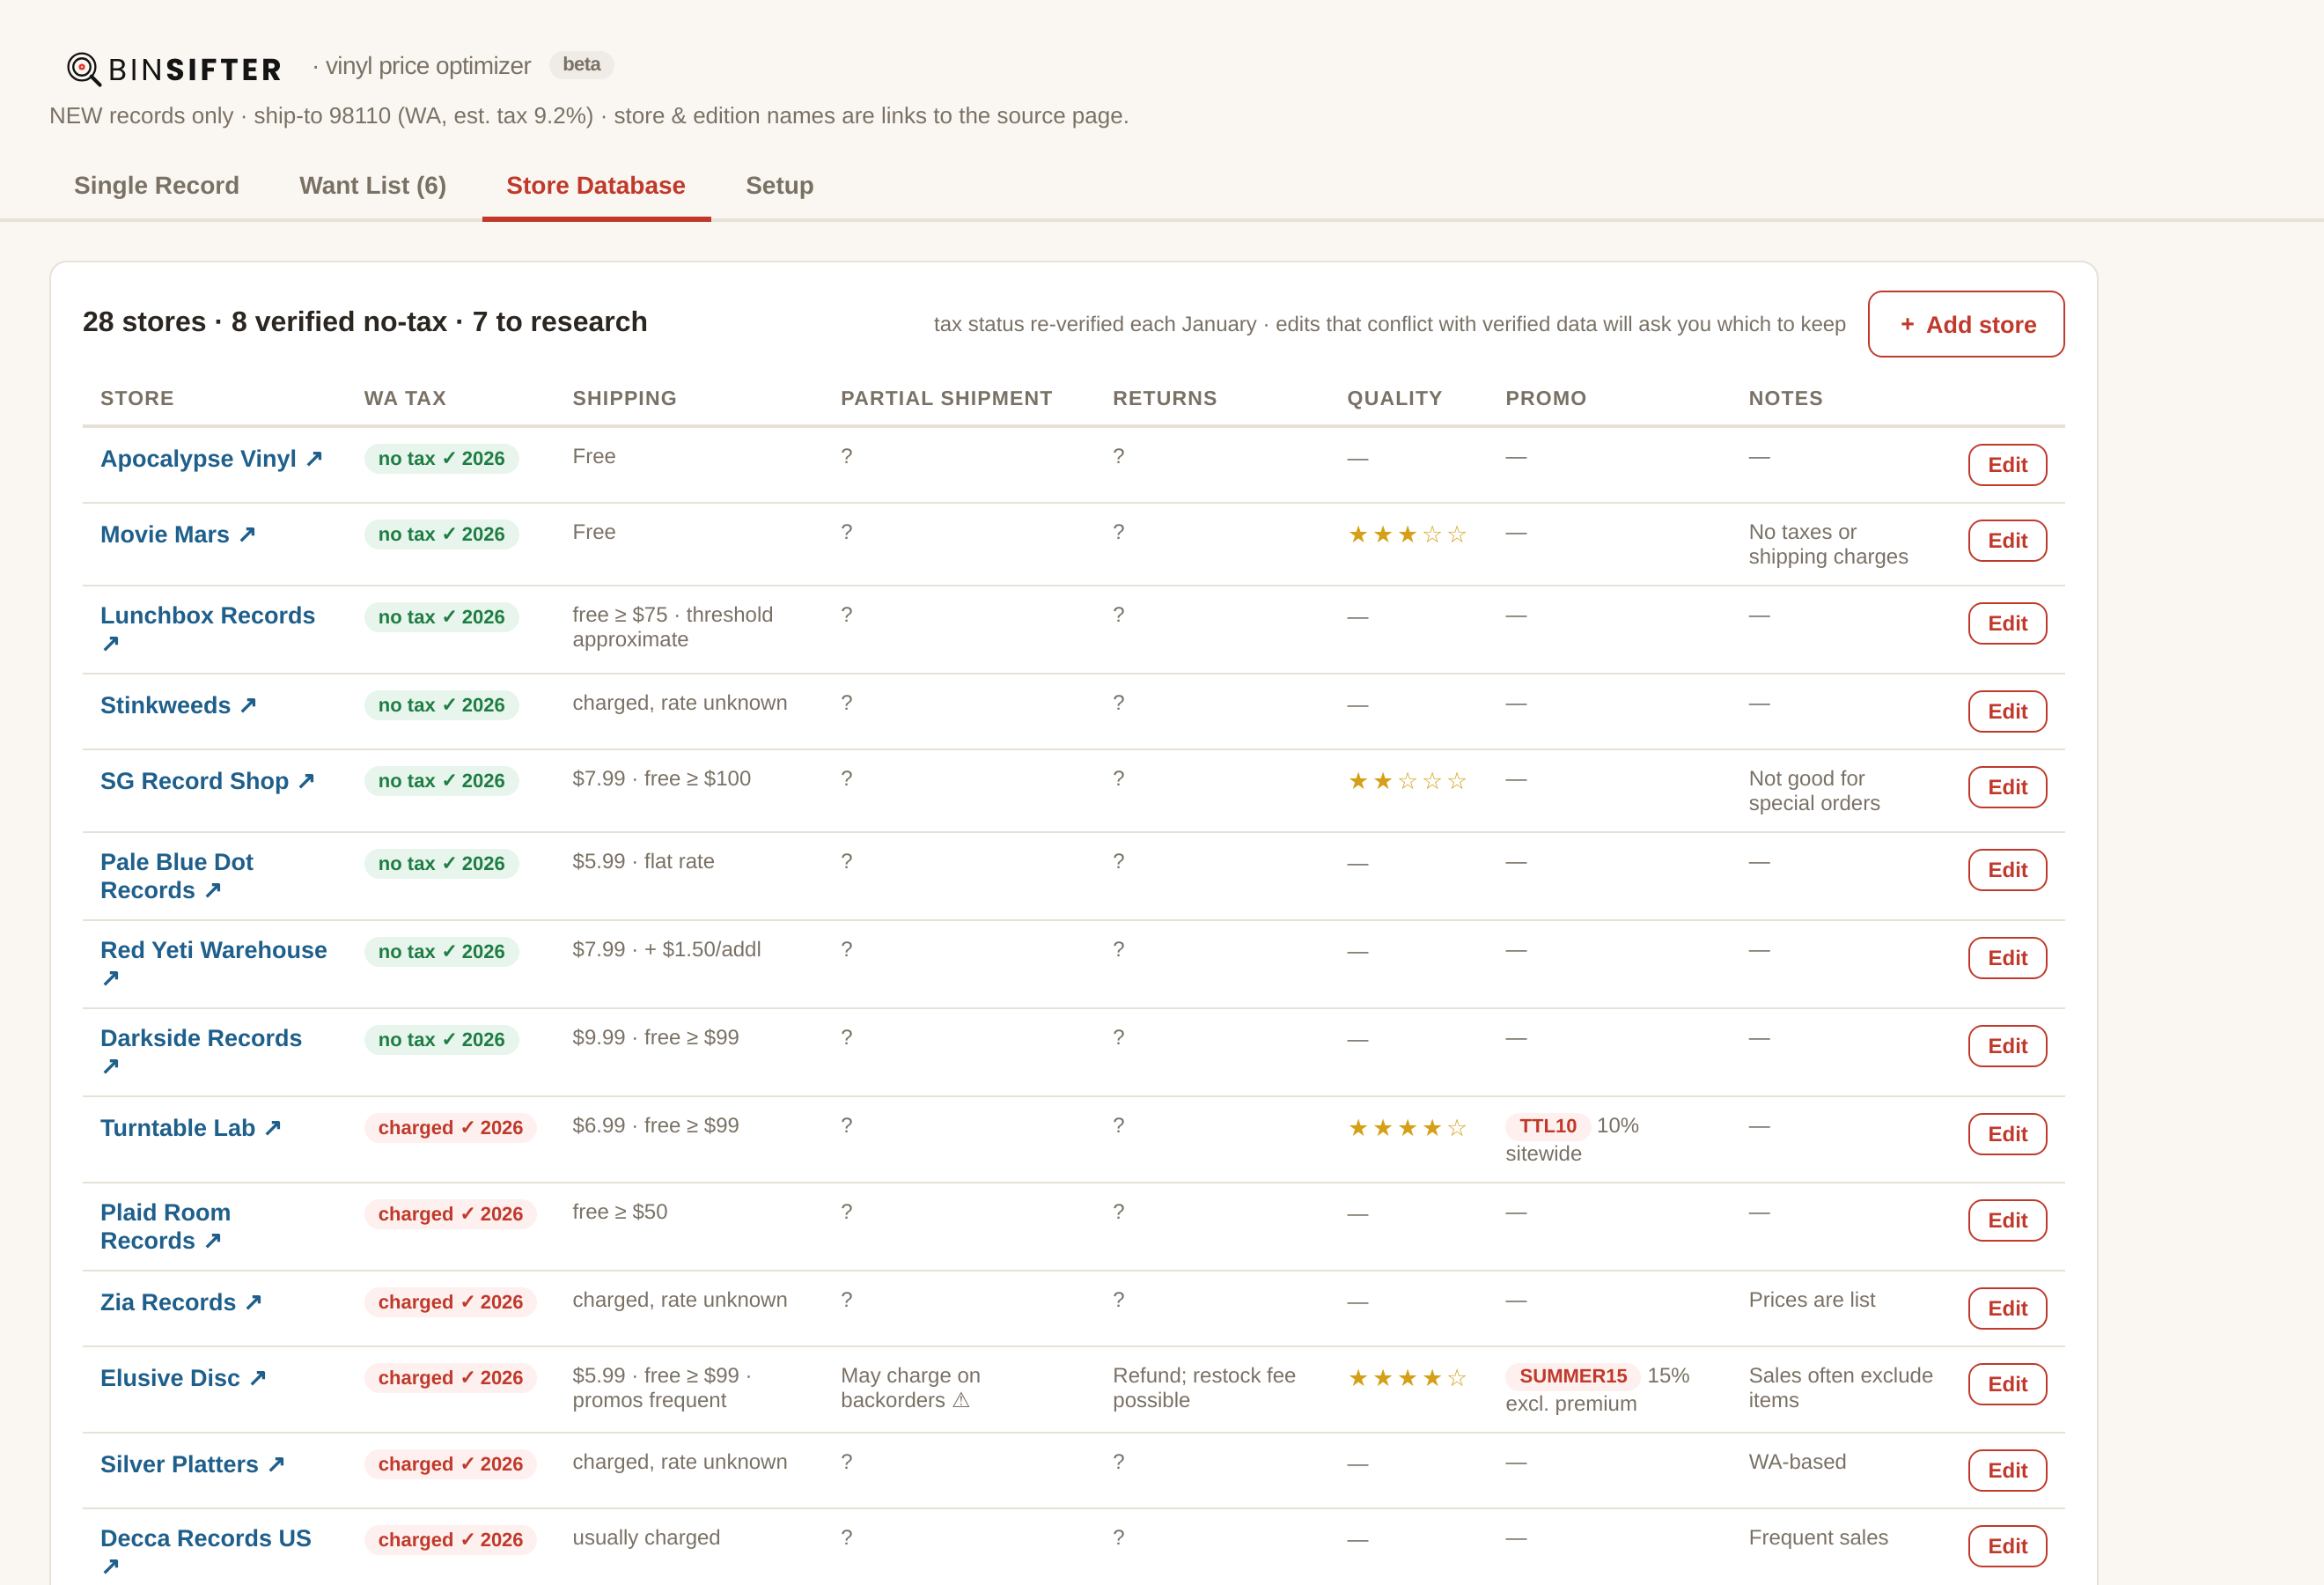Visit Turntable Lab store link
The height and width of the screenshot is (1585, 2324).
[x=191, y=1128]
